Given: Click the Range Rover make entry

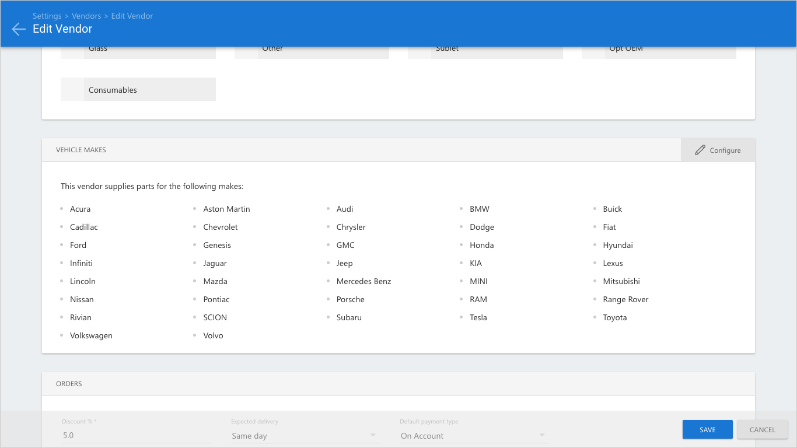Looking at the screenshot, I should pos(625,299).
